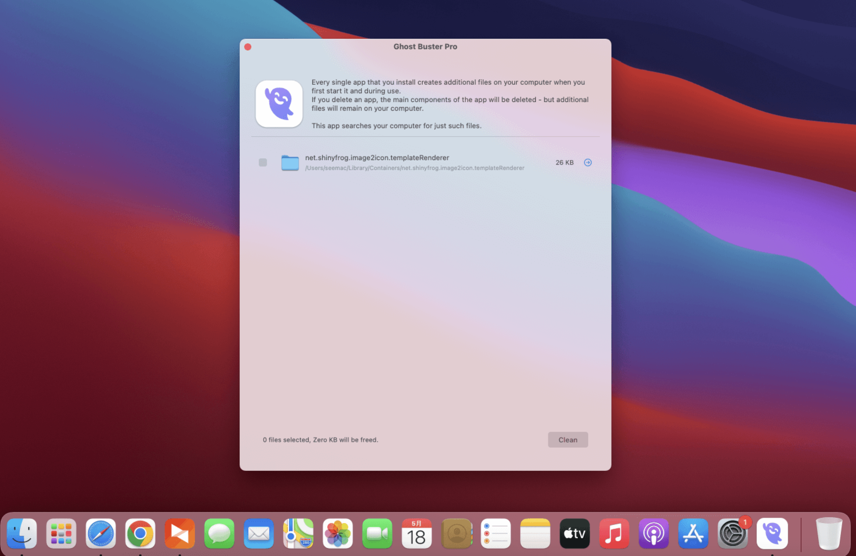Click the file path text under the entry name
856x556 pixels.
pos(414,168)
